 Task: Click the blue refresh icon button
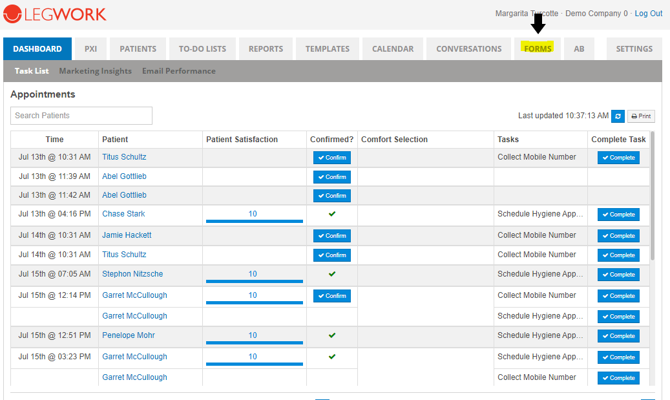click(x=618, y=116)
